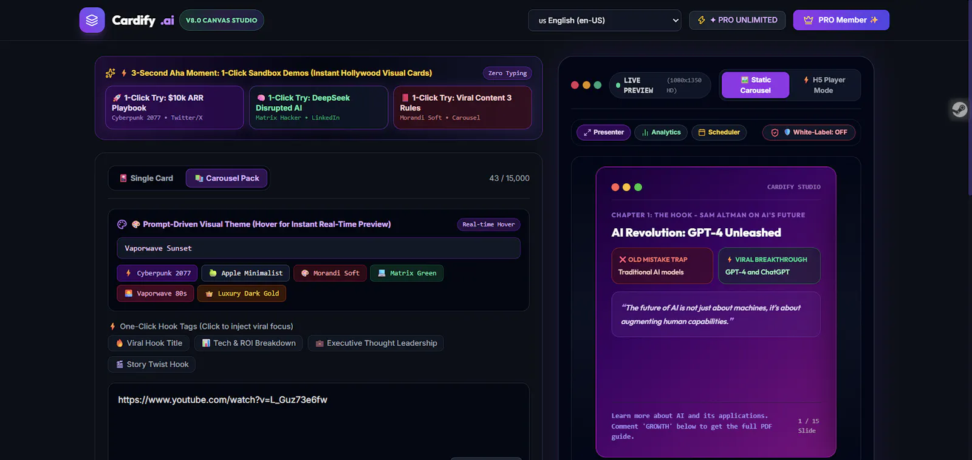Toggle the Executive Thought Leadership tag
Viewport: 972px width, 460px height.
[x=376, y=343]
